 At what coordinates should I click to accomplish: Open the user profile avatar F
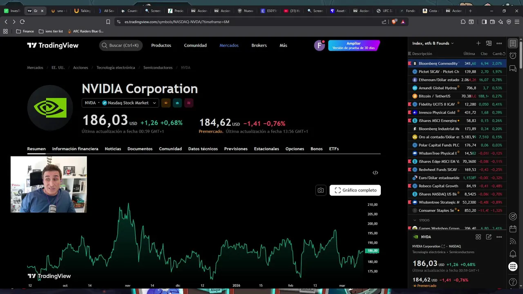pyautogui.click(x=319, y=45)
